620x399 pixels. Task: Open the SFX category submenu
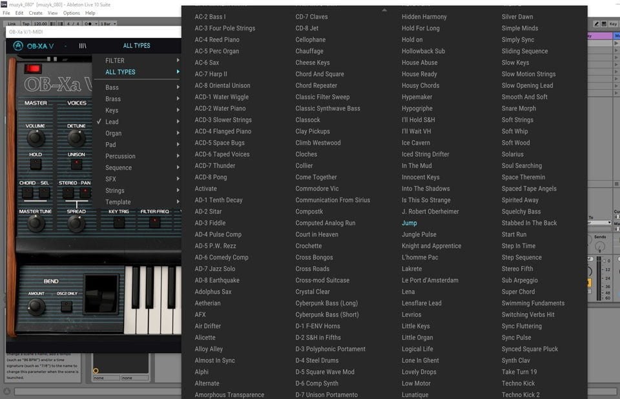137,179
